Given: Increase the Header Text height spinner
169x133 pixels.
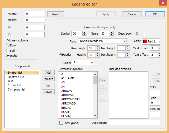Looking at the screenshot, I should click(x=127, y=54).
